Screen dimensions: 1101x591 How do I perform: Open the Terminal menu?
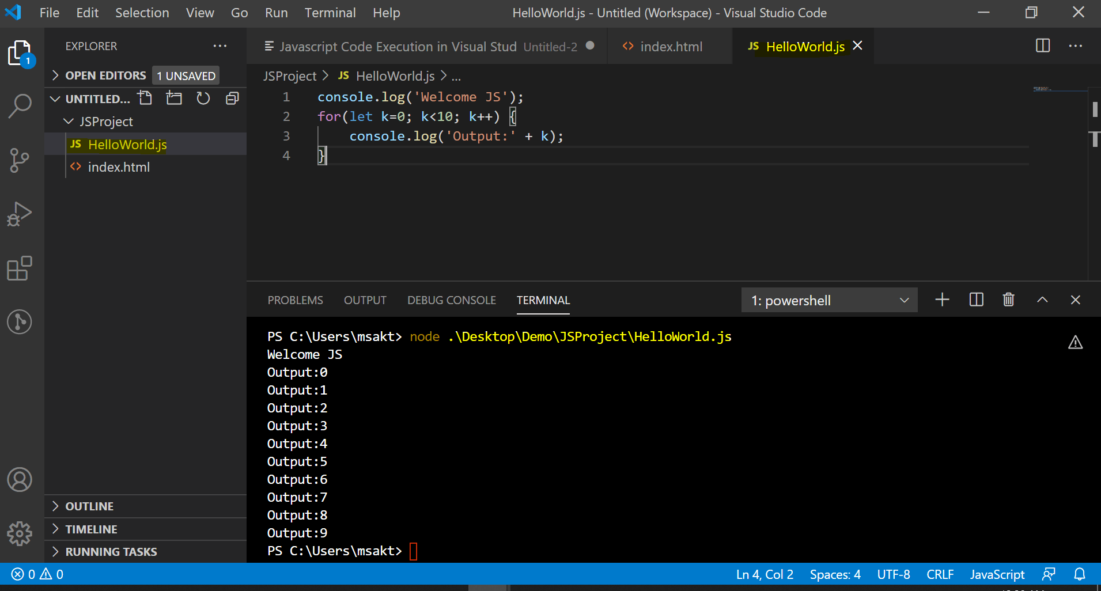pyautogui.click(x=330, y=13)
